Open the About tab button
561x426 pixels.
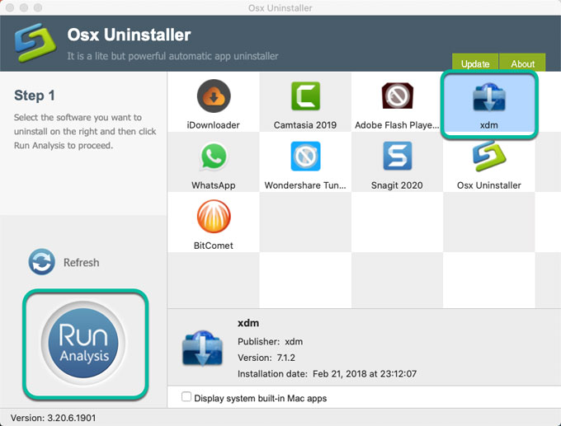(522, 63)
